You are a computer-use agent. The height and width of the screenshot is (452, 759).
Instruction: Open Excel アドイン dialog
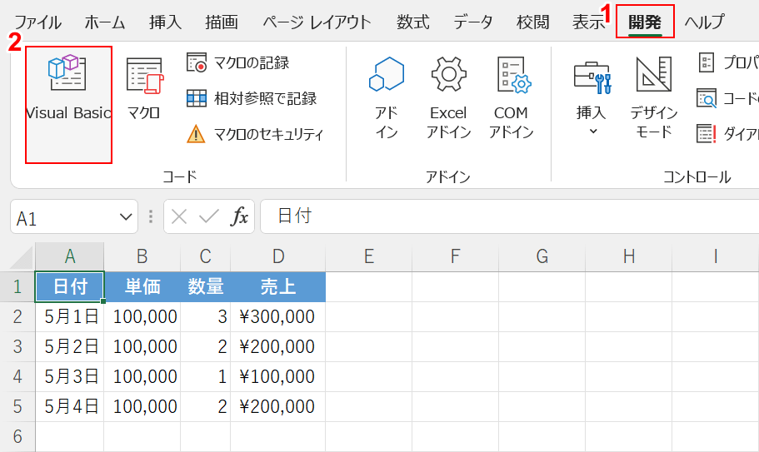[448, 97]
